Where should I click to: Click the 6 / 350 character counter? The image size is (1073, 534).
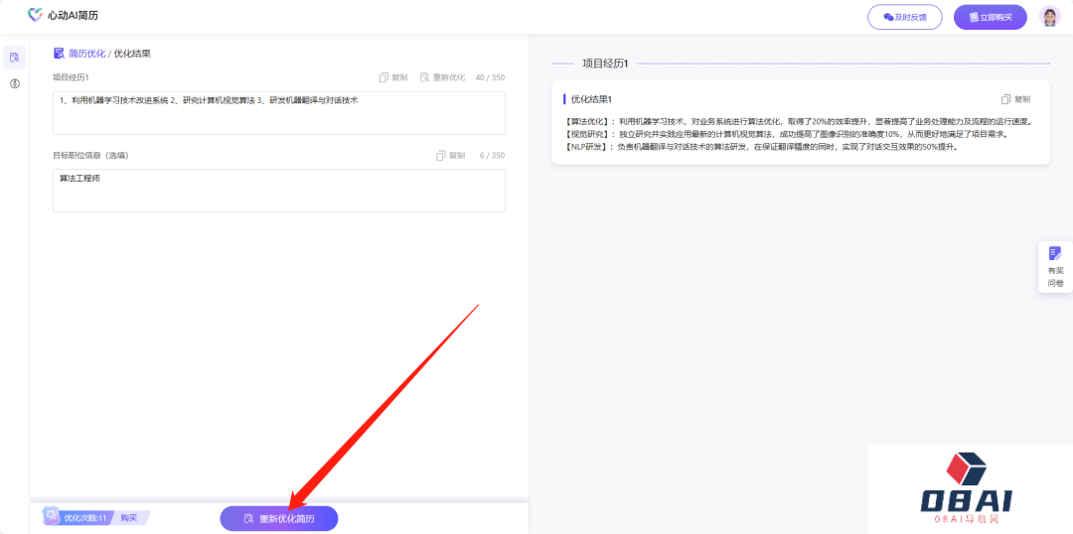[x=492, y=155]
